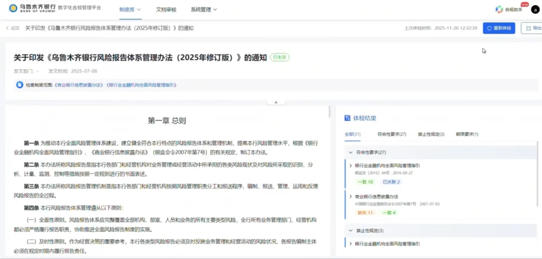Go to the 文档审核 menu

tap(166, 10)
